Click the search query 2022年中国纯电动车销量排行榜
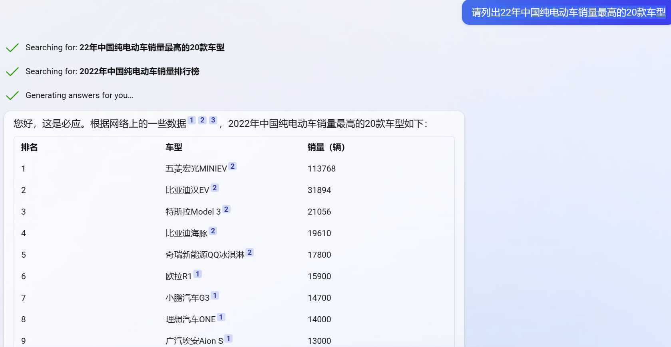Image resolution: width=671 pixels, height=347 pixels. pyautogui.click(x=139, y=71)
